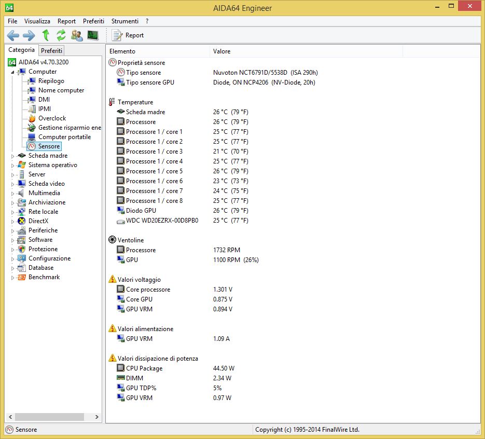The width and height of the screenshot is (485, 439).
Task: Open the user management toolbar icon
Action: (x=77, y=35)
